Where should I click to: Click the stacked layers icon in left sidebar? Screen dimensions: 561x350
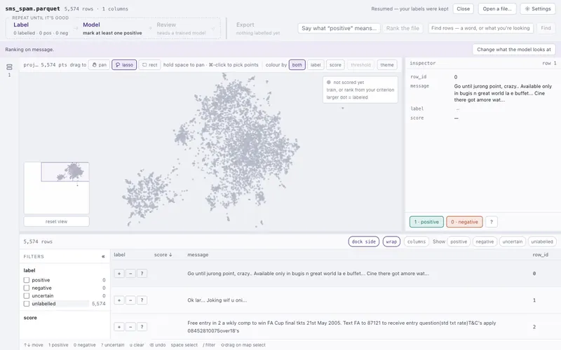point(9,66)
